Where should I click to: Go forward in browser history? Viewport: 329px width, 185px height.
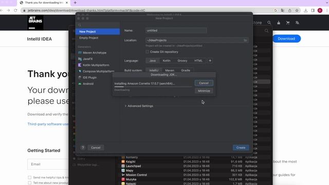[x=8, y=10]
